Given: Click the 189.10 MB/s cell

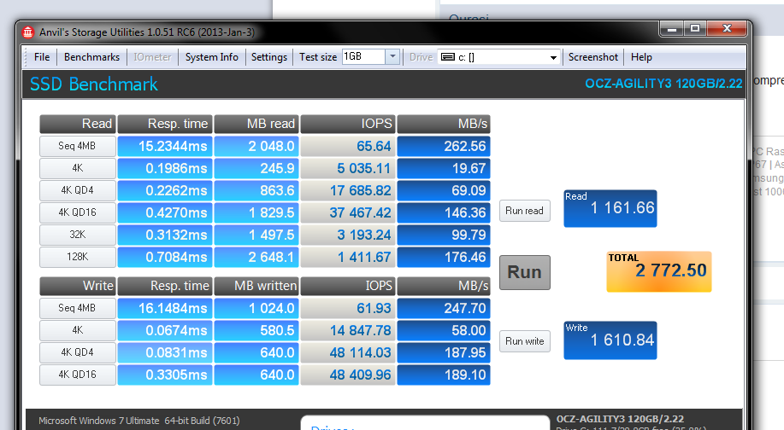Looking at the screenshot, I should pos(444,375).
